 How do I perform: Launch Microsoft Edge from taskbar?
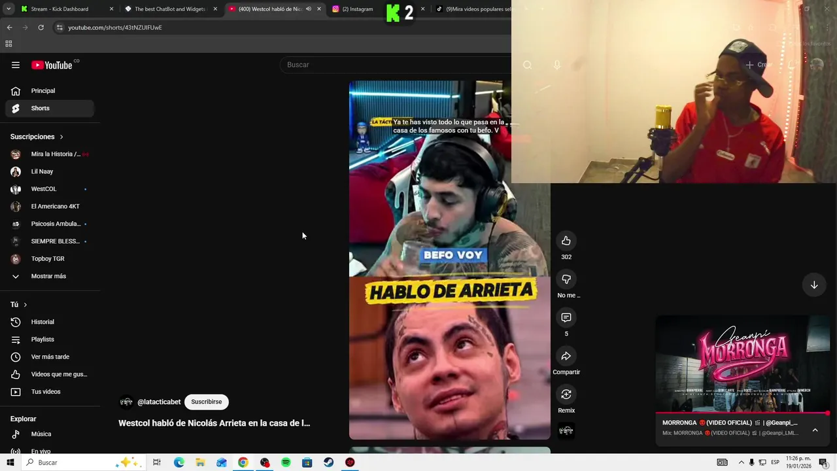click(x=179, y=462)
